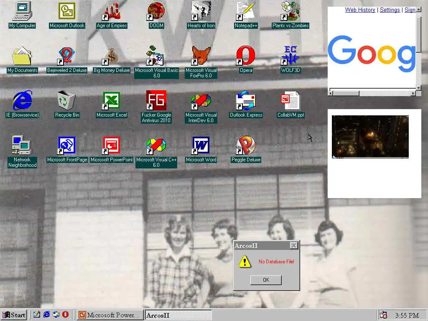Open the Settings link in Google widget
This screenshot has width=428, height=321.
tap(390, 10)
